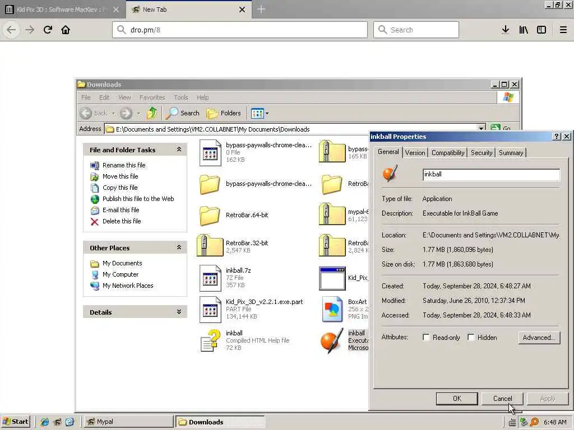The height and width of the screenshot is (430, 574).
Task: Click the dro.pm/8 address bar
Action: click(240, 30)
